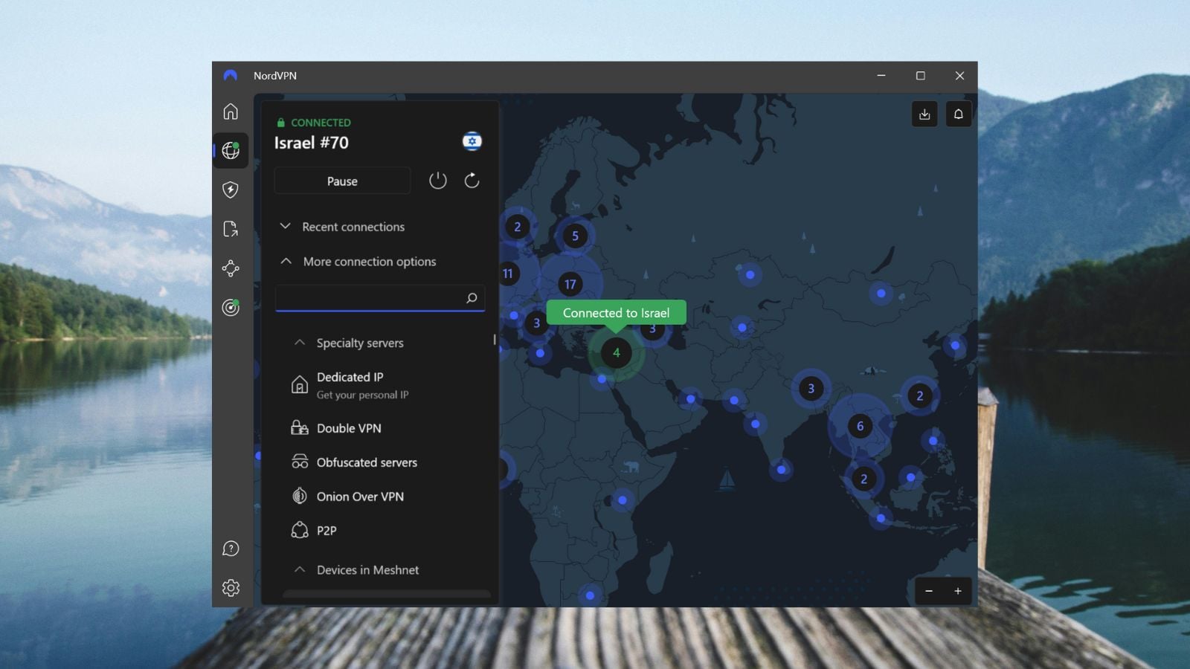
Task: Click the reconnect refresh icon
Action: pos(472,180)
